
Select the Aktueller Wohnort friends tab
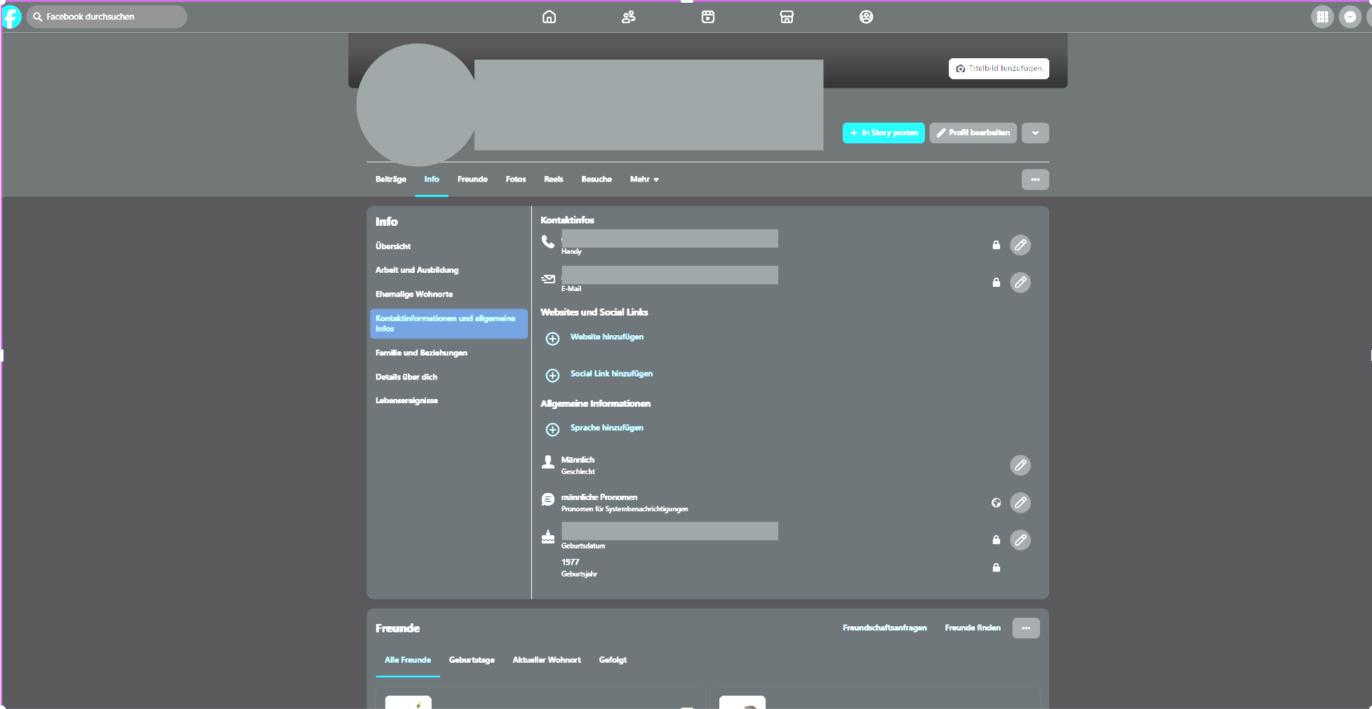[547, 660]
